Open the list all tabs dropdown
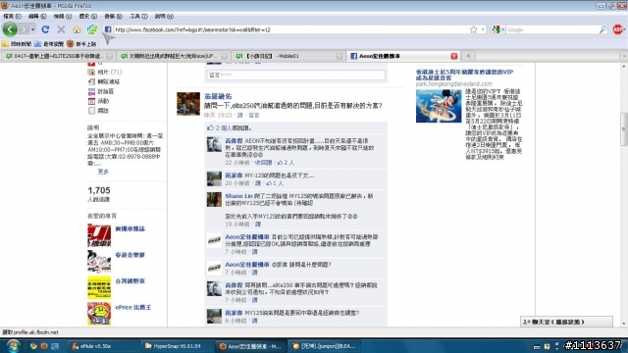The height and width of the screenshot is (353, 628). [x=624, y=56]
